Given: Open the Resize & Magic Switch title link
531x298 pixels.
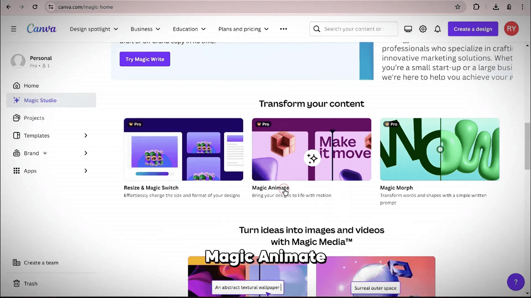Looking at the screenshot, I should [x=151, y=188].
